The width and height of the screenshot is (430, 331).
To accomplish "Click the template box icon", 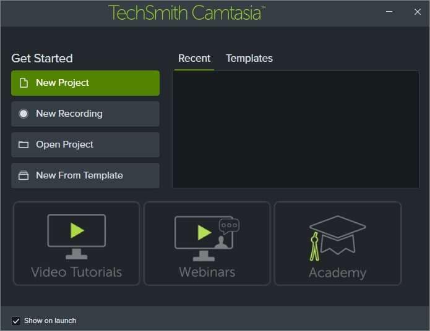I will pyautogui.click(x=24, y=175).
